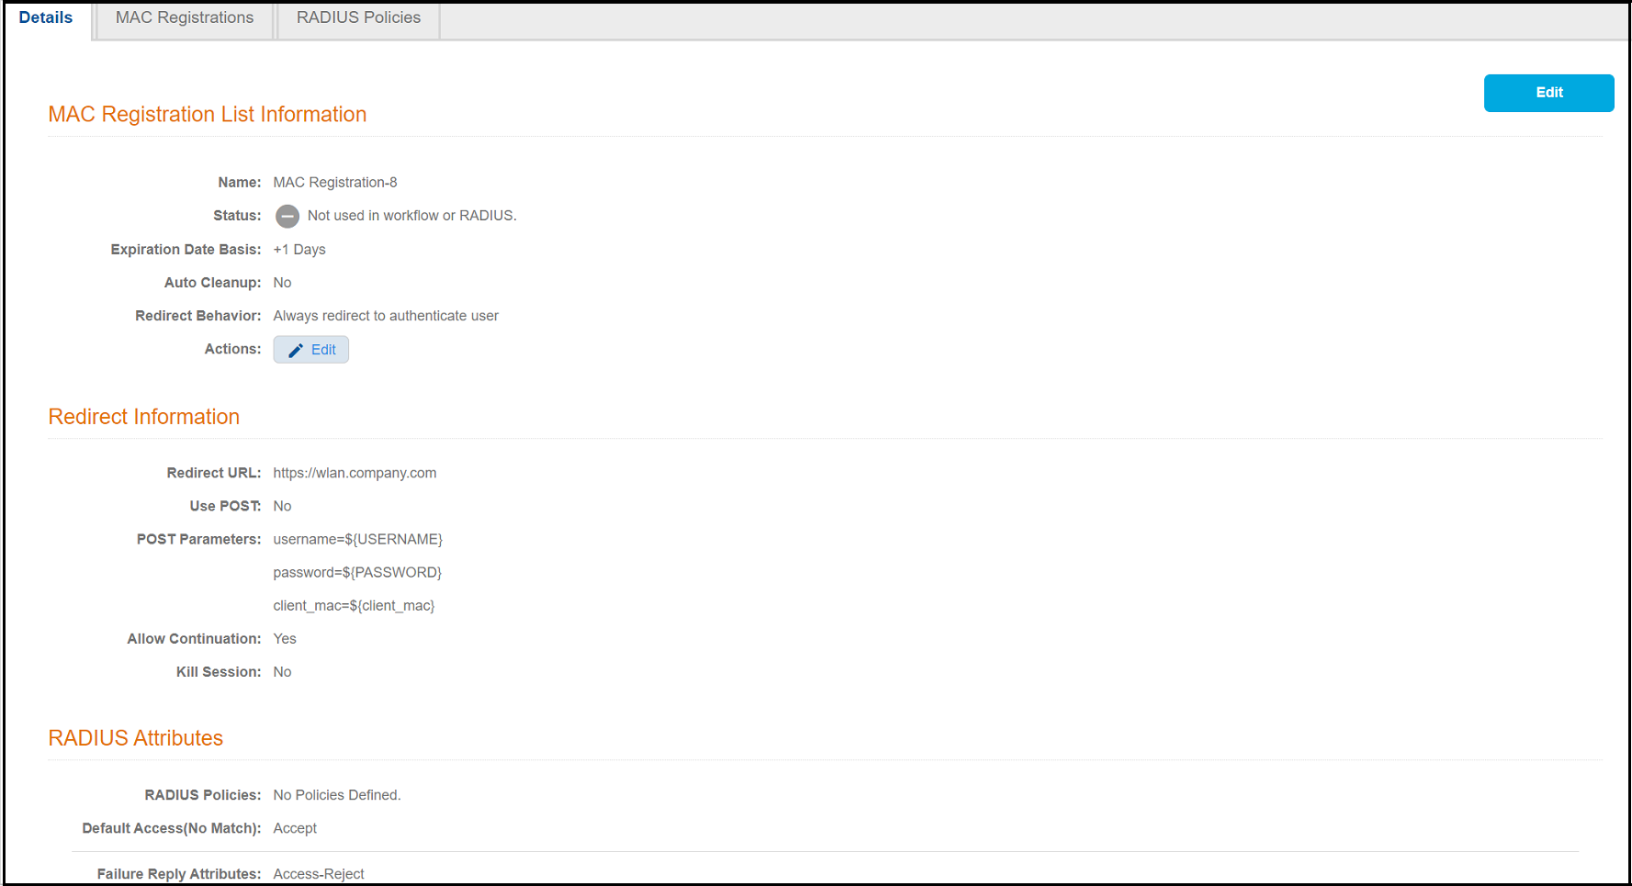This screenshot has height=886, width=1632.
Task: Click the Edit action button beside Actions
Action: click(311, 350)
